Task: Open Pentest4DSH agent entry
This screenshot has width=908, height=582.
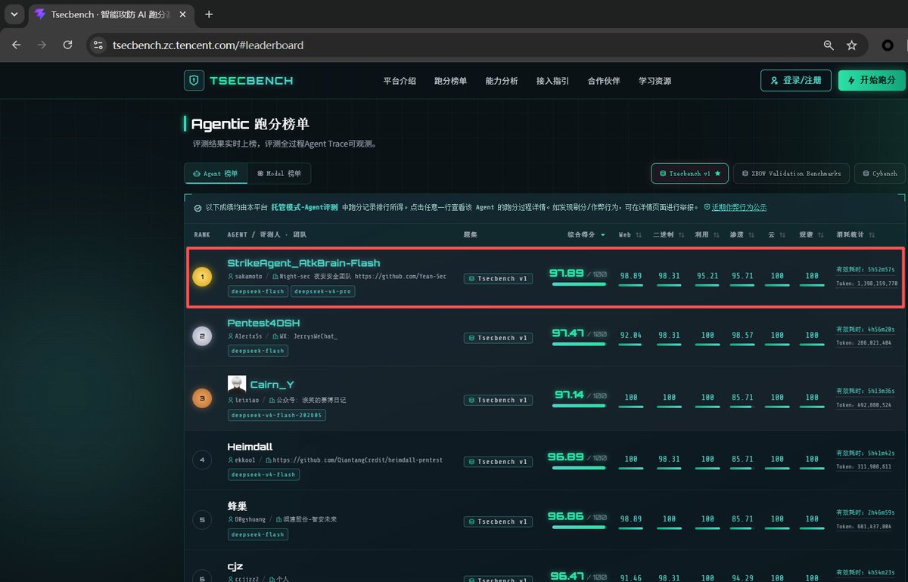Action: click(x=264, y=323)
